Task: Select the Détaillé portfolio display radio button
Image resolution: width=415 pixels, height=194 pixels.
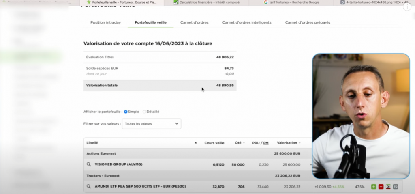Action: pos(145,112)
